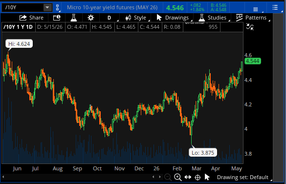
Task: Click the pan left-right arrows icon
Action: point(188,177)
